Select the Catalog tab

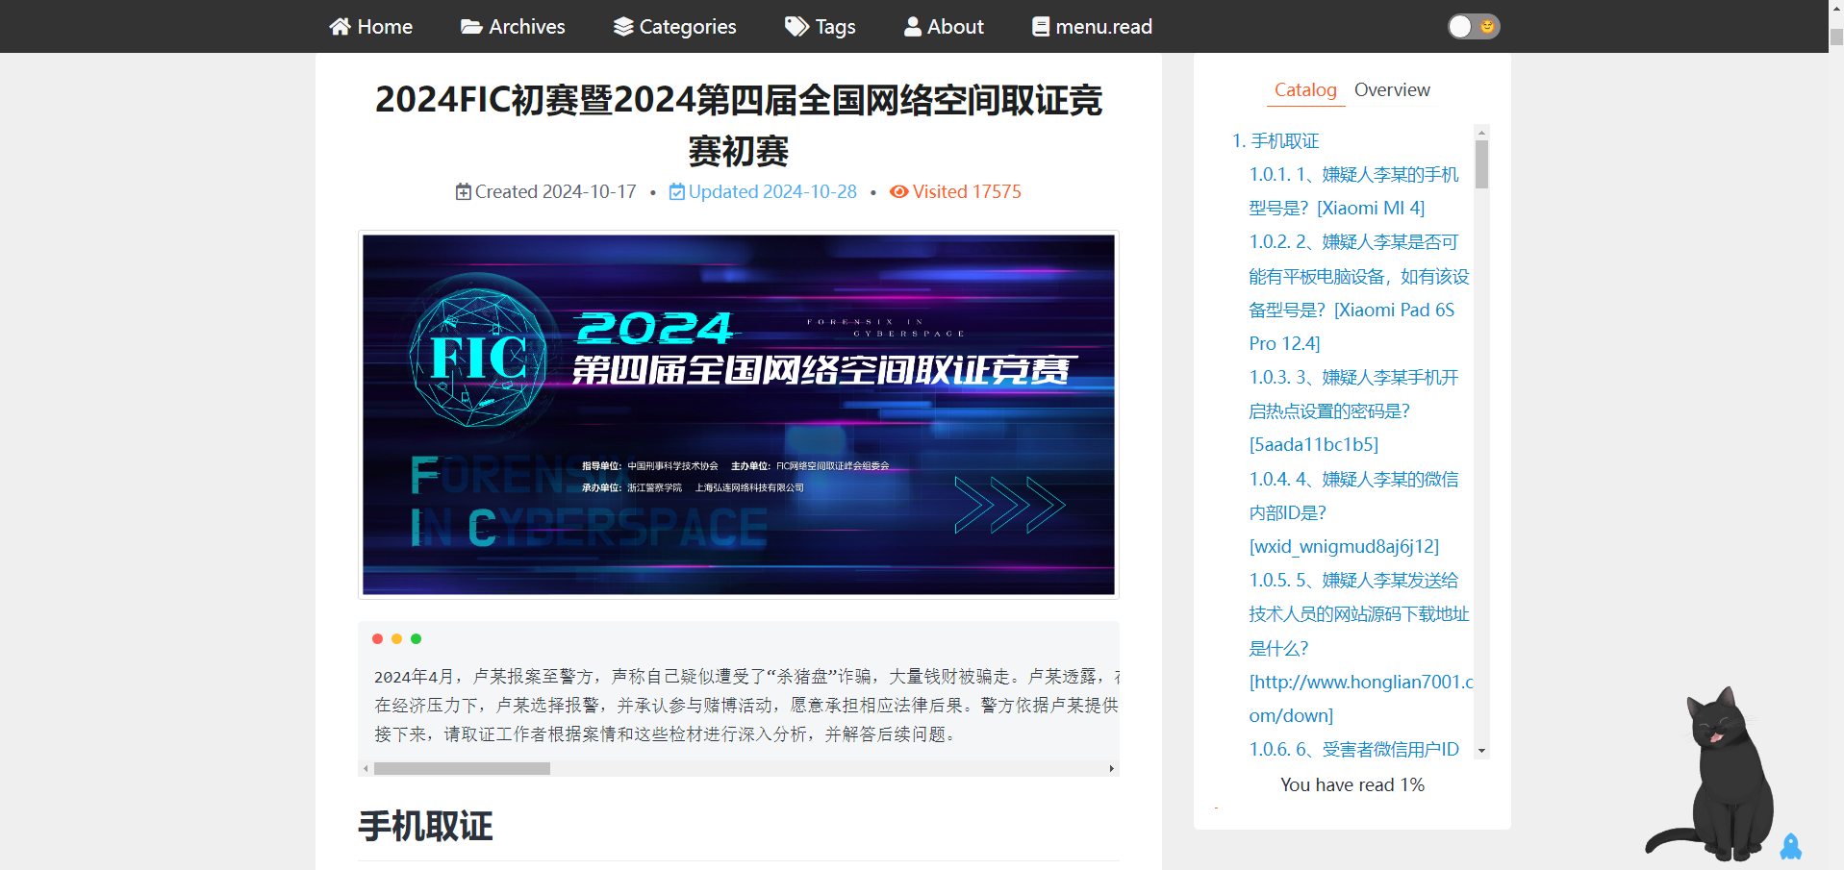(1304, 90)
